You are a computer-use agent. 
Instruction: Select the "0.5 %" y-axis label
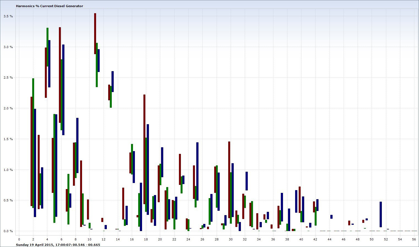pyautogui.click(x=8, y=200)
